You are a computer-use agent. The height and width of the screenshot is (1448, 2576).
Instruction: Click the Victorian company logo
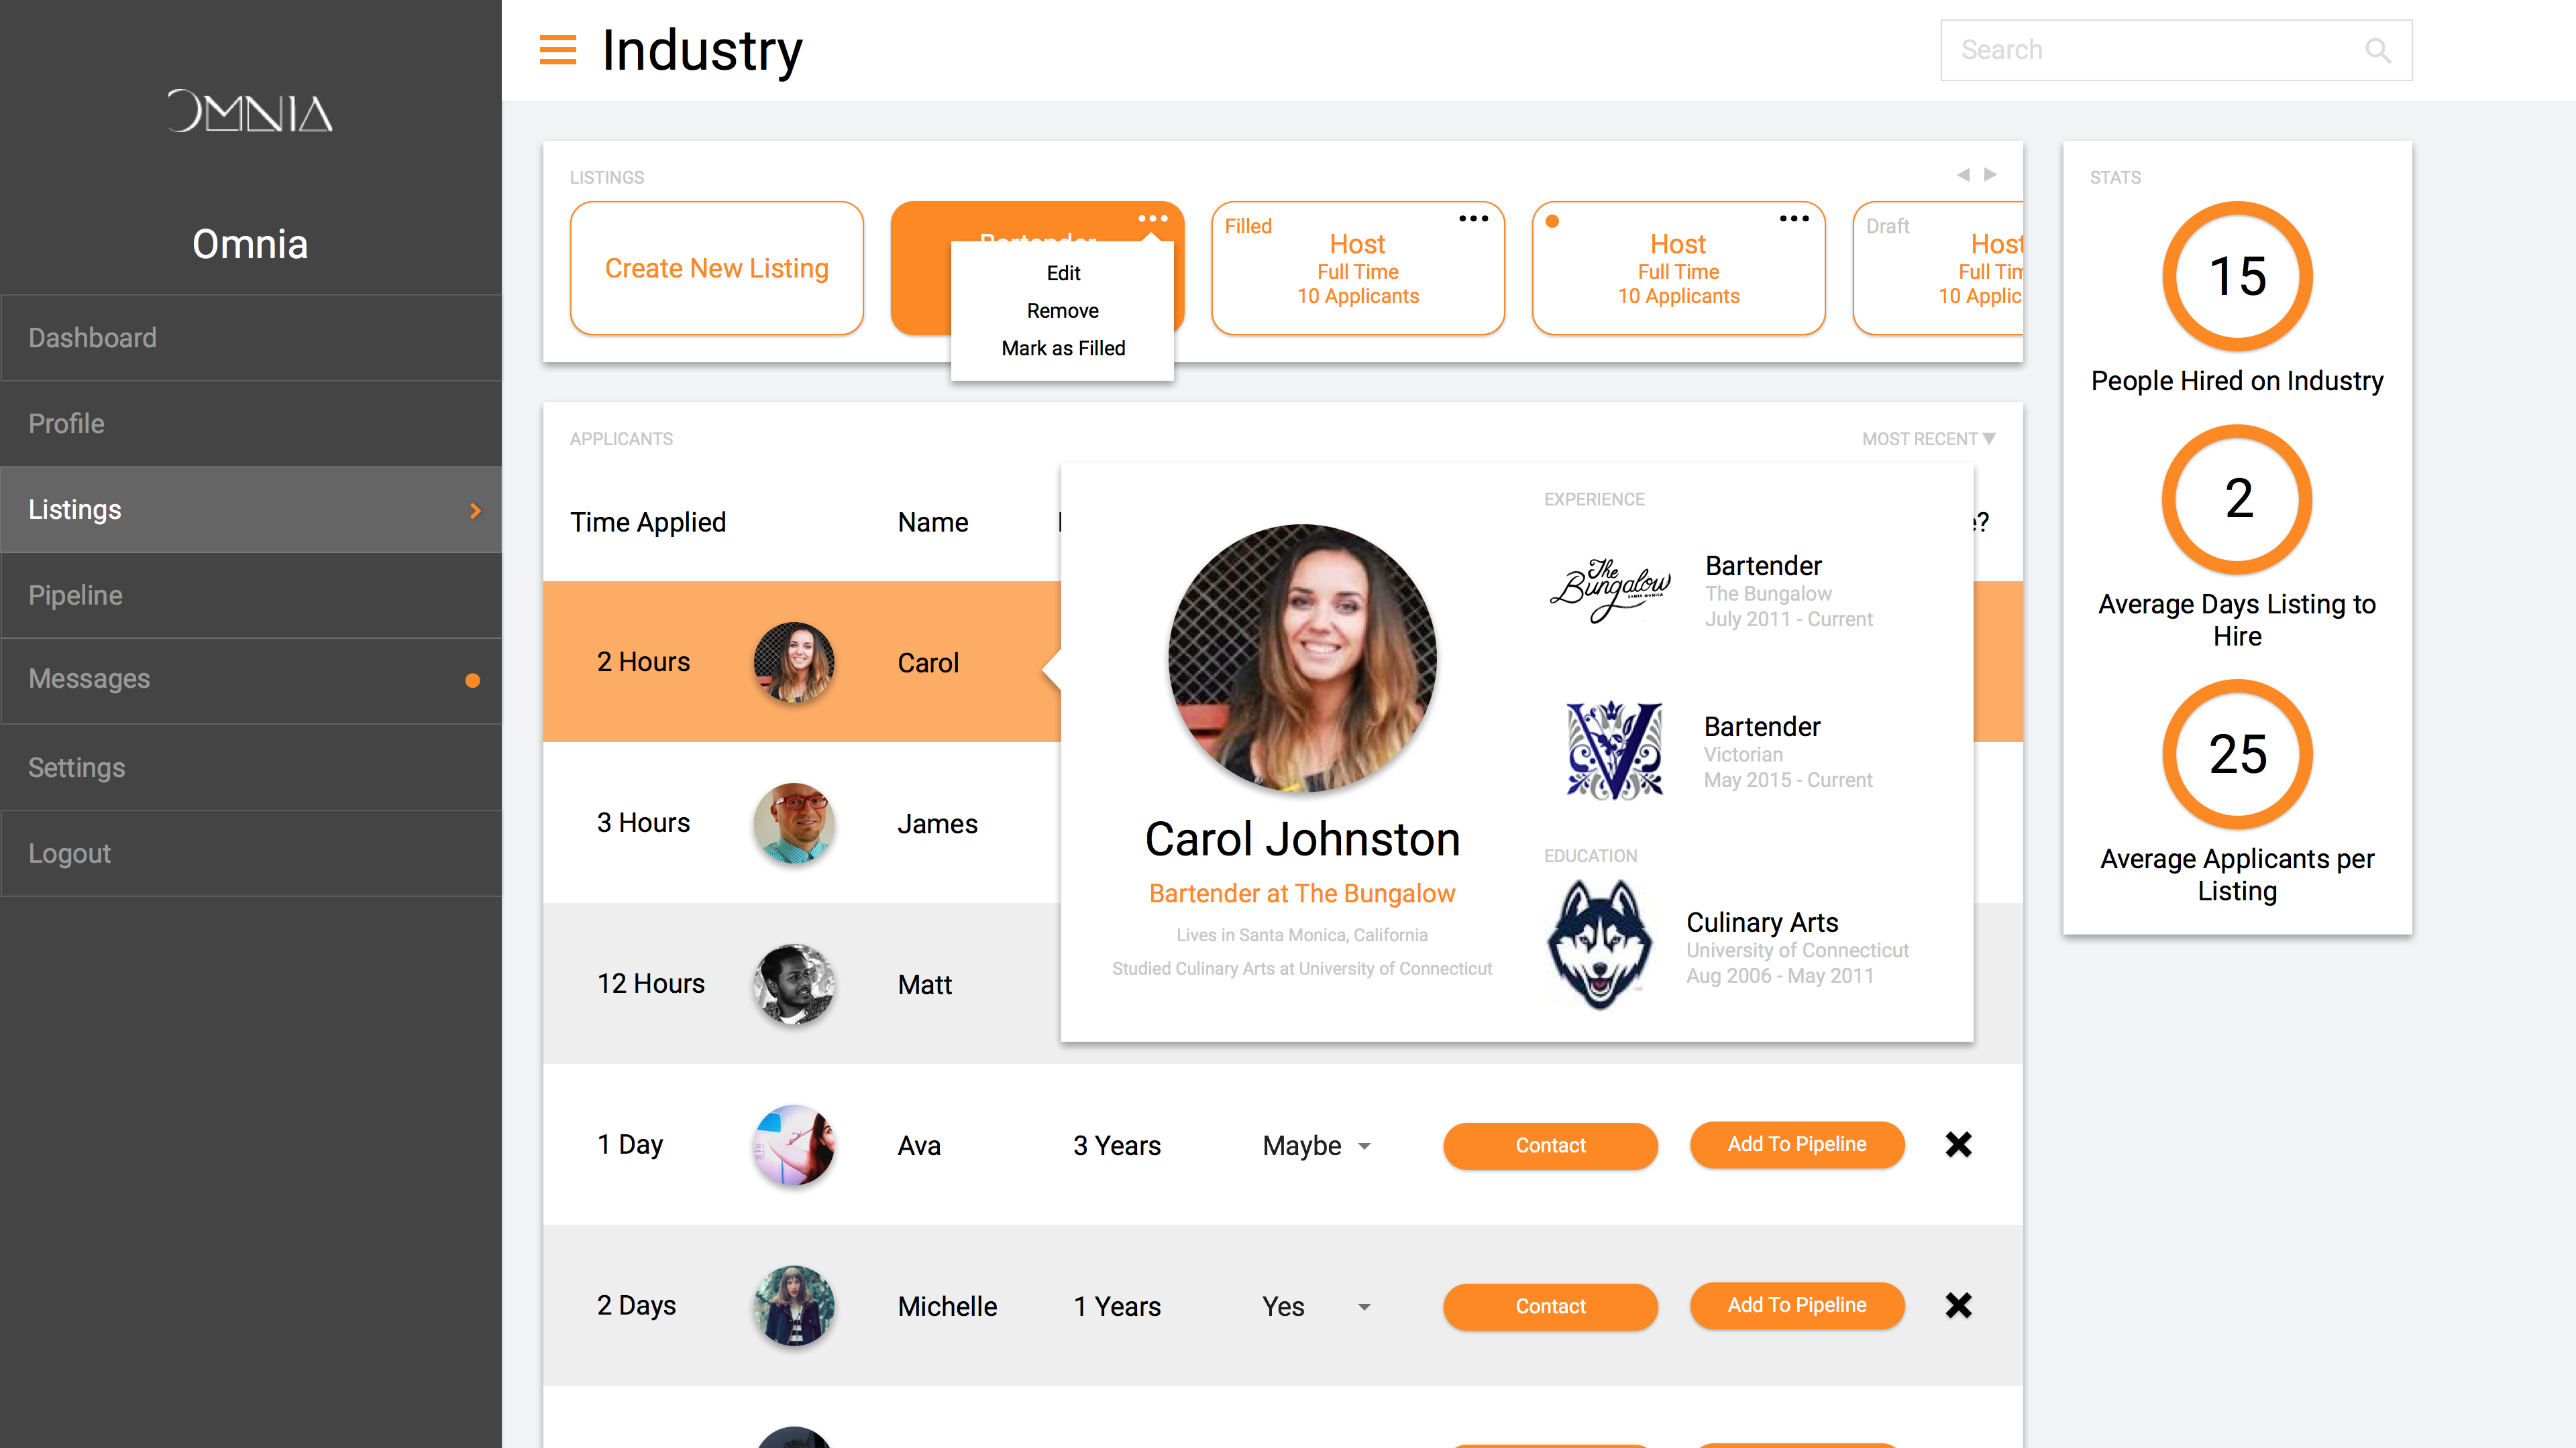click(1614, 751)
